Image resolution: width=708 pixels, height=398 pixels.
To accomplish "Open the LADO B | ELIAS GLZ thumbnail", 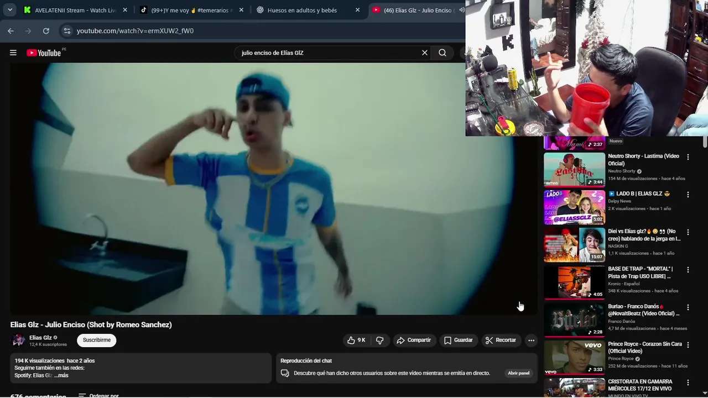I will tap(574, 207).
